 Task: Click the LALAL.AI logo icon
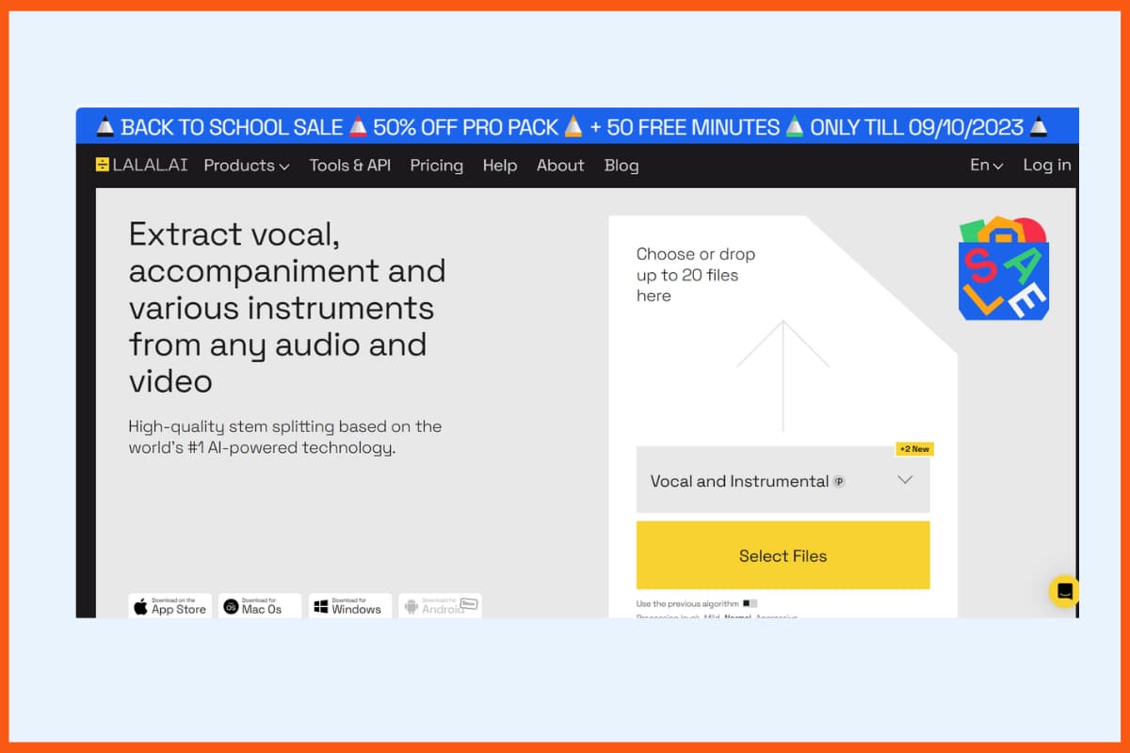coord(103,165)
